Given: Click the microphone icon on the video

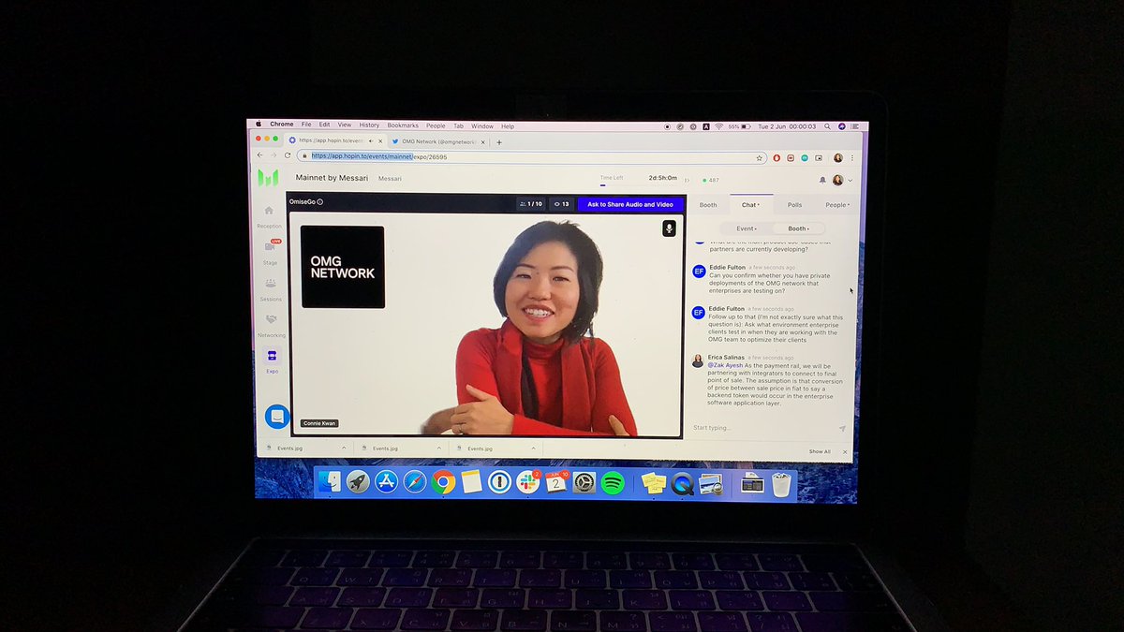Looking at the screenshot, I should point(669,226).
